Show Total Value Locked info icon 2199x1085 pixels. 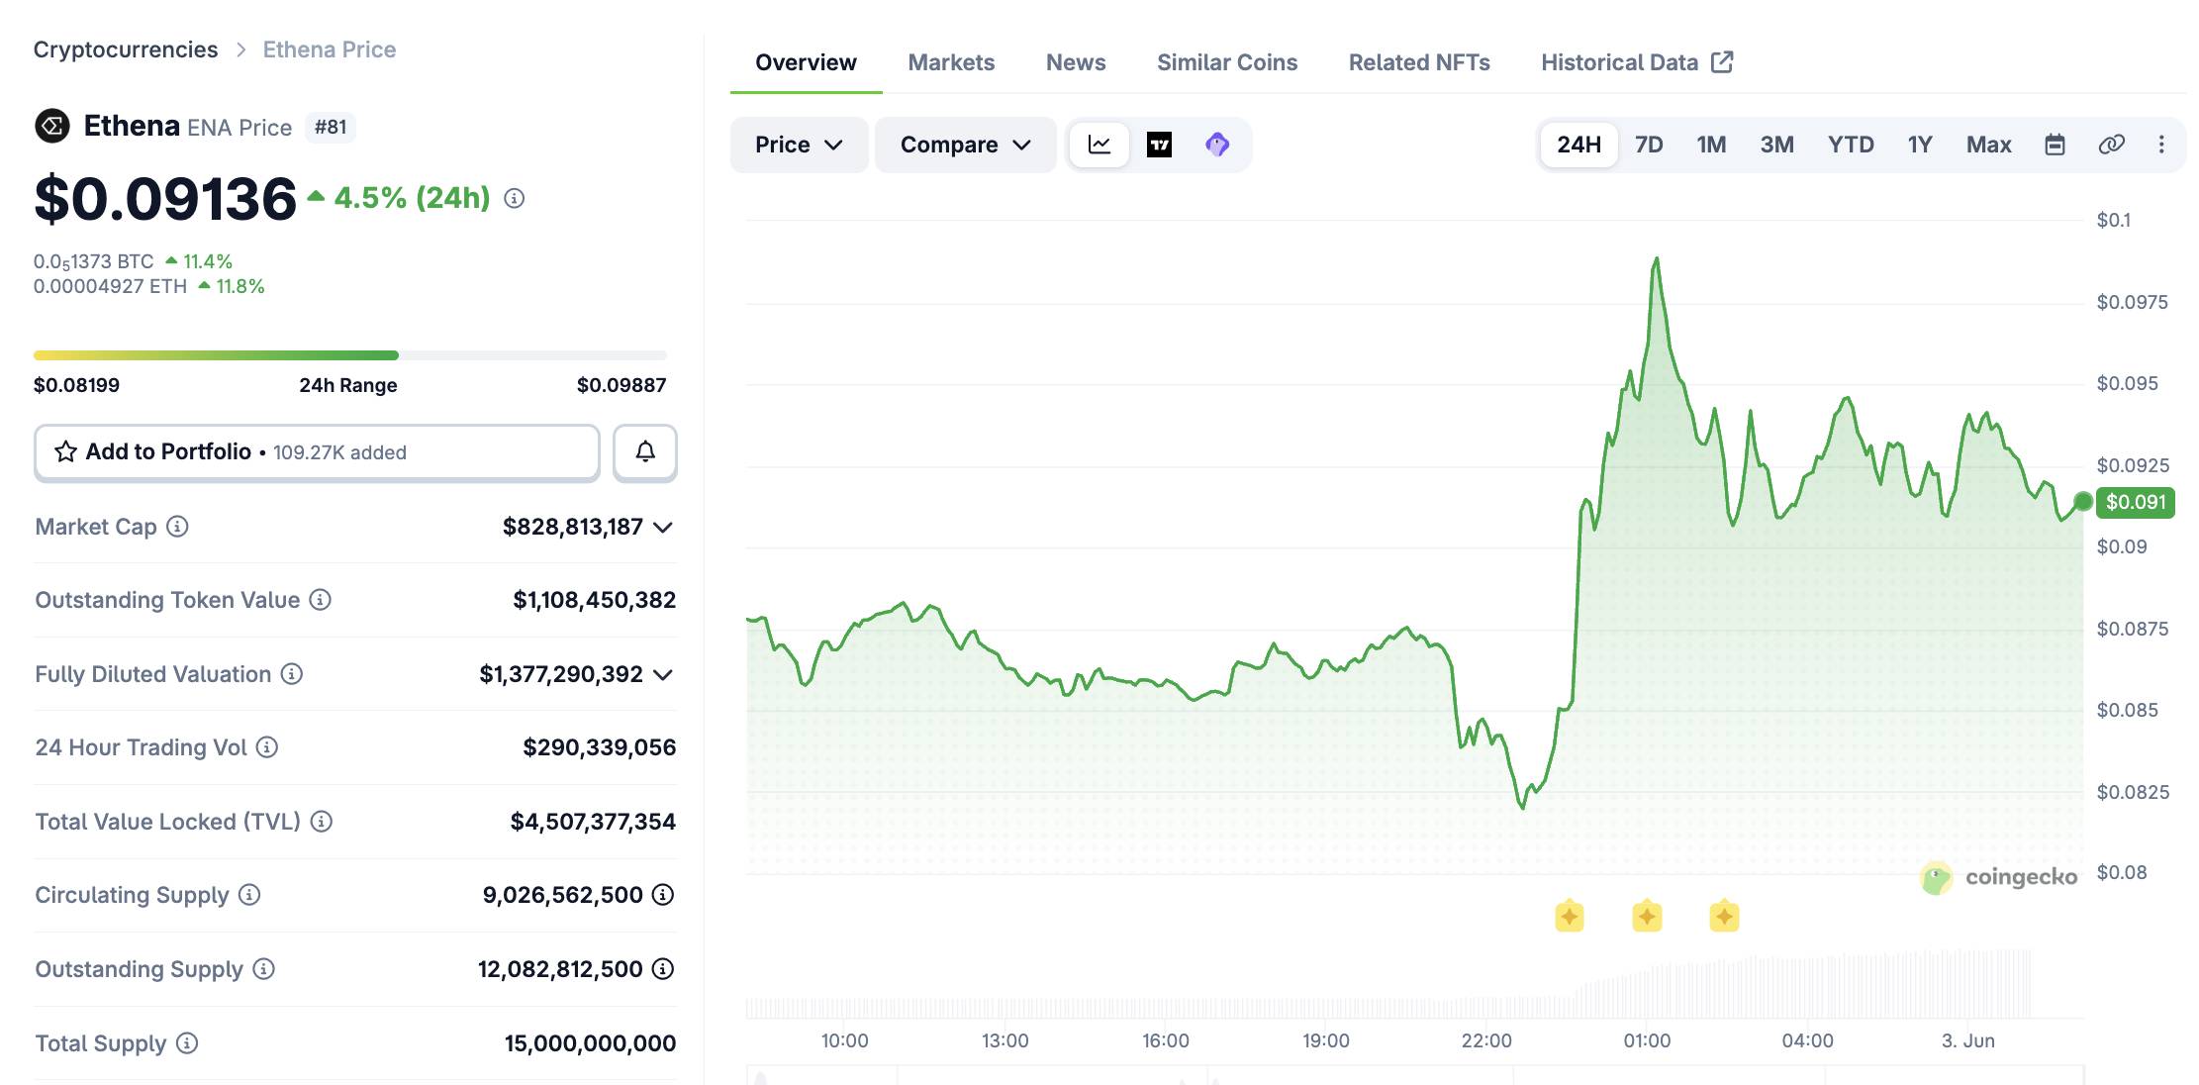click(x=321, y=822)
